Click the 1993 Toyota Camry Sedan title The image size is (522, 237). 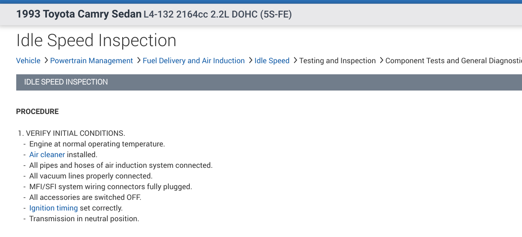[x=79, y=15]
